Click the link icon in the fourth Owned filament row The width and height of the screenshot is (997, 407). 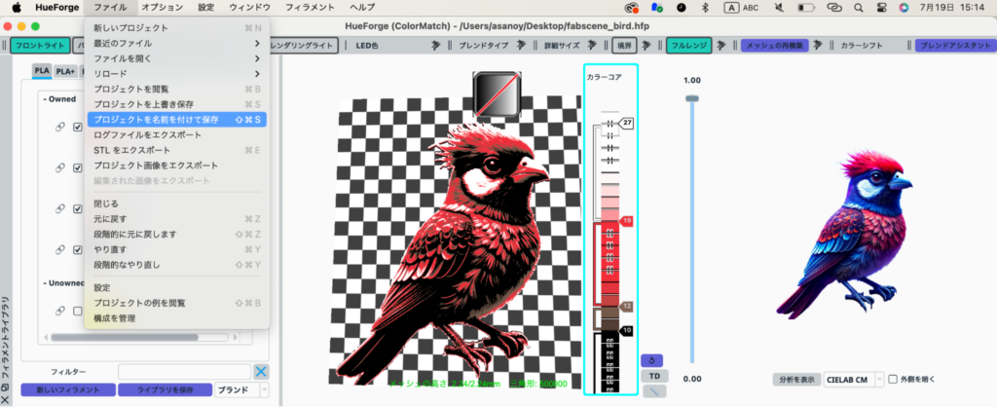click(60, 250)
